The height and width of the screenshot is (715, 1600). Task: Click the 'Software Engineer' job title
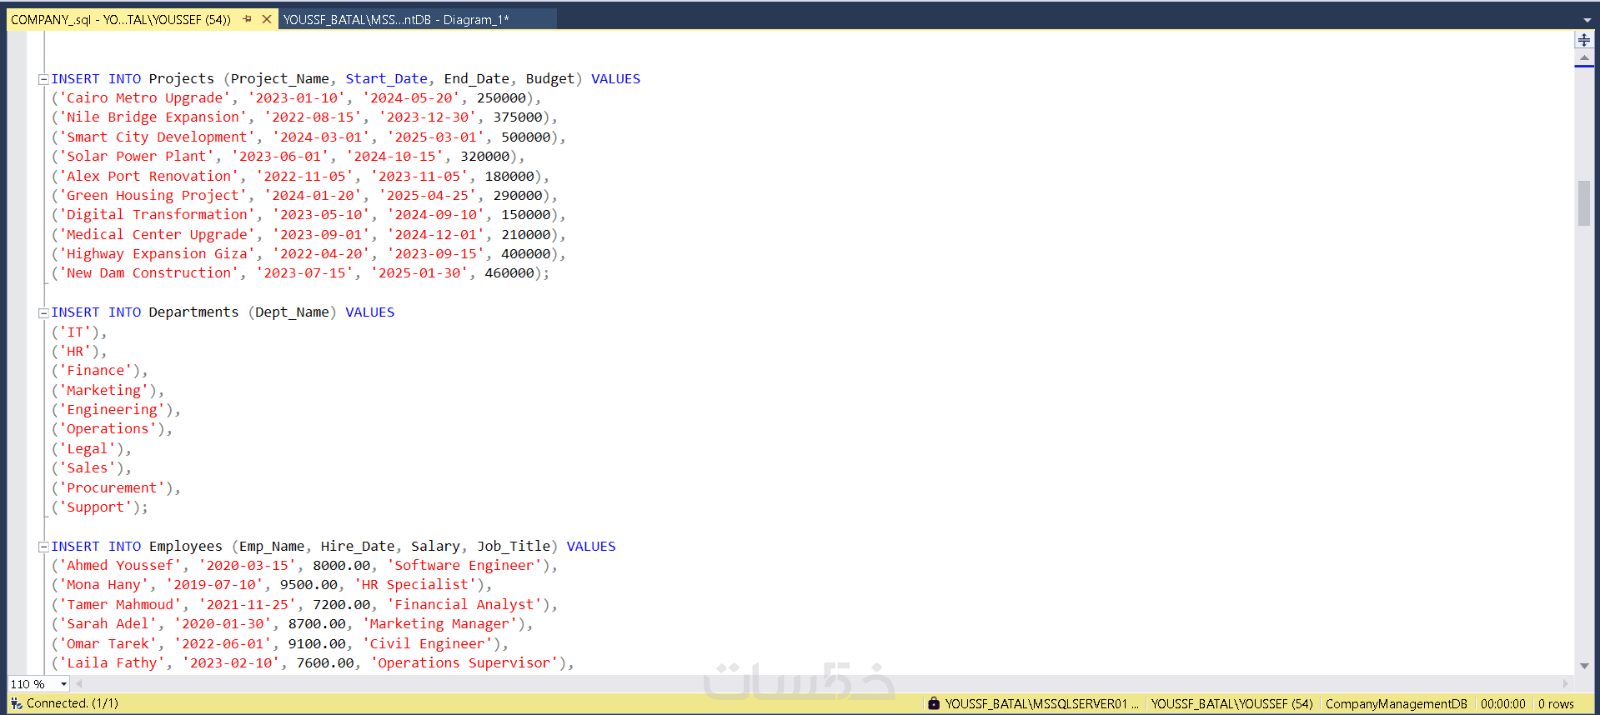[x=464, y=566]
